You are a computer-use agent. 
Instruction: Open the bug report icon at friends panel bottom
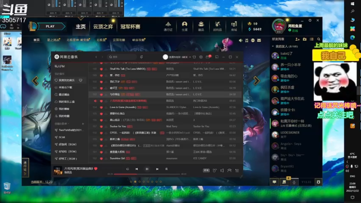click(x=319, y=182)
